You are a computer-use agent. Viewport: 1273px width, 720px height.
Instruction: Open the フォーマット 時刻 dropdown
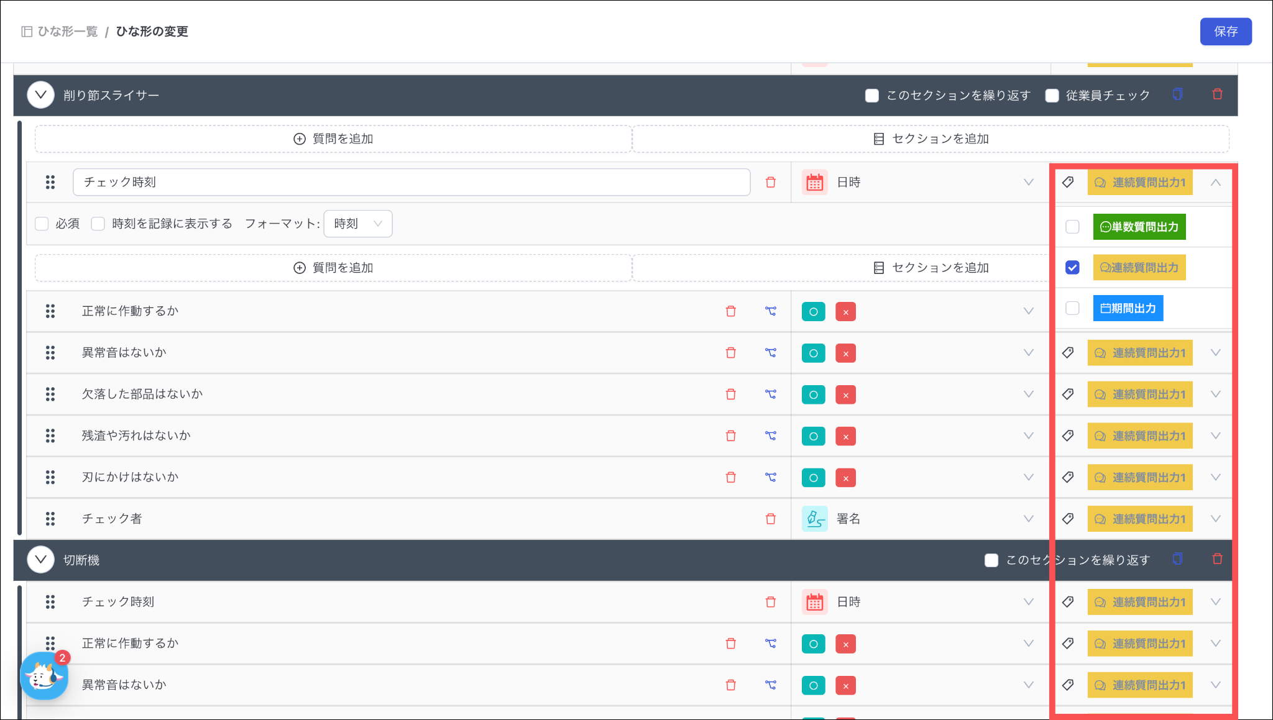click(x=358, y=224)
